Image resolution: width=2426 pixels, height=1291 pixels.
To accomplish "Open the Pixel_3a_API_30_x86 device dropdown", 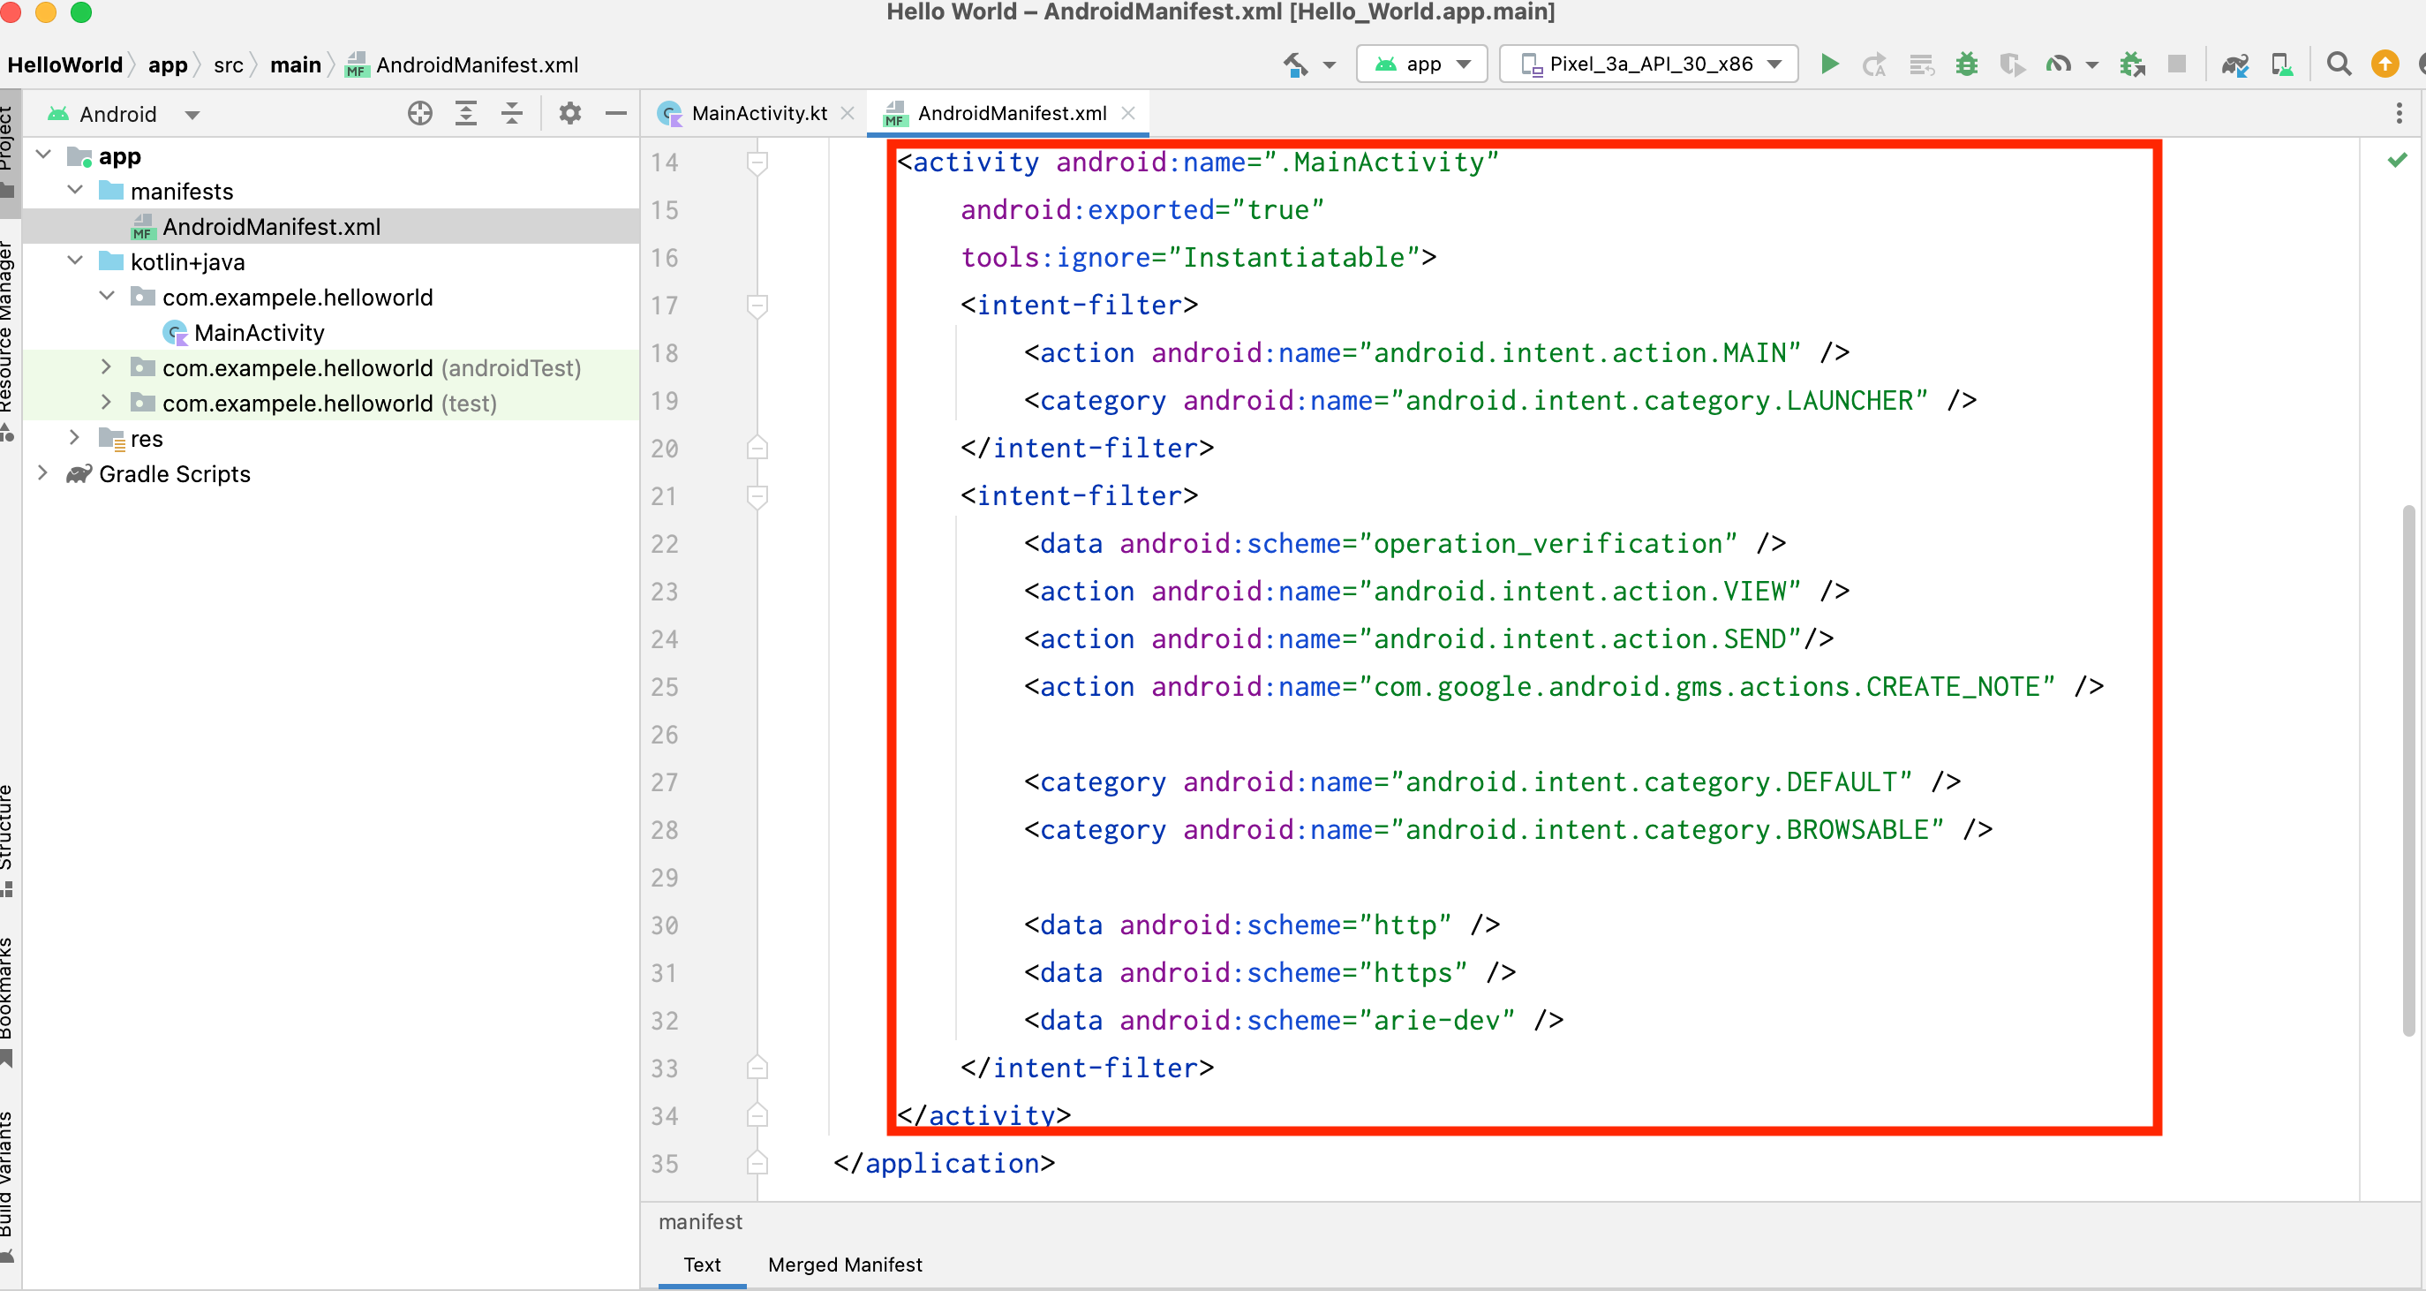I will pos(1649,64).
